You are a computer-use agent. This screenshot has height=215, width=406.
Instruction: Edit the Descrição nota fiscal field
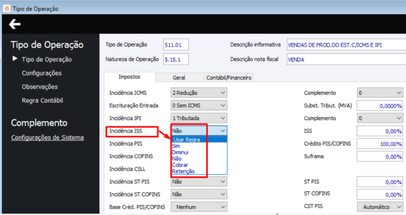[347, 59]
